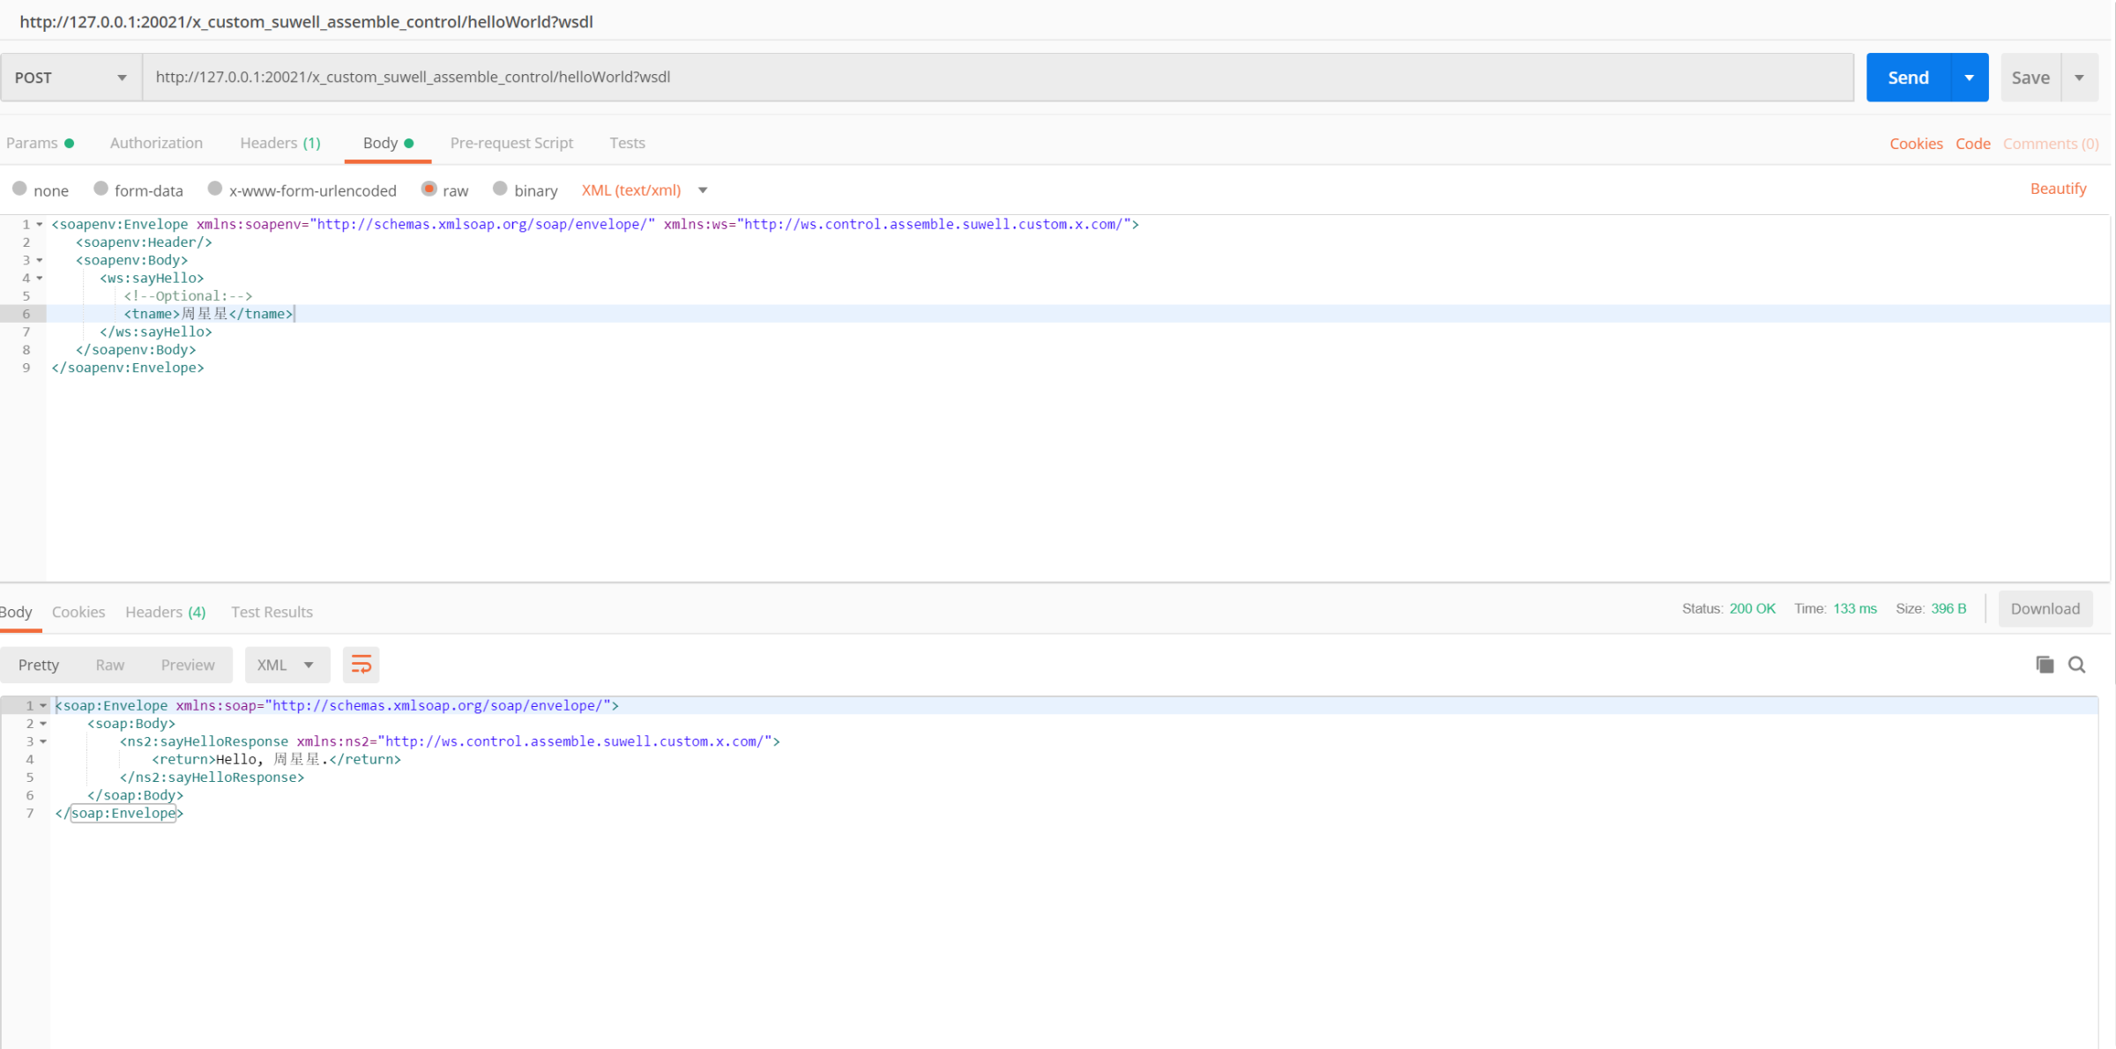
Task: Download the response
Action: pyautogui.click(x=2045, y=609)
